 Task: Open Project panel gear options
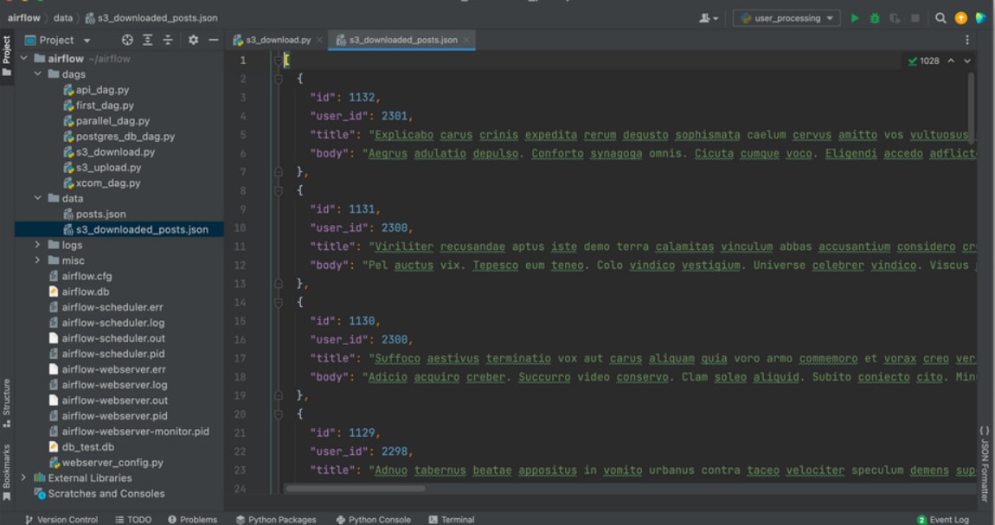(193, 40)
